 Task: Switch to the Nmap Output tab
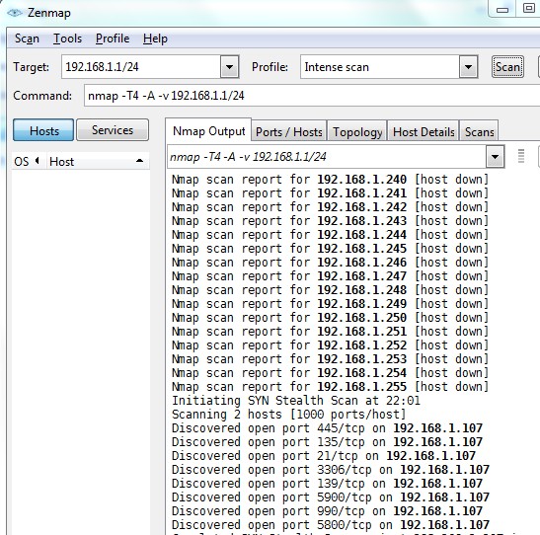pos(208,131)
